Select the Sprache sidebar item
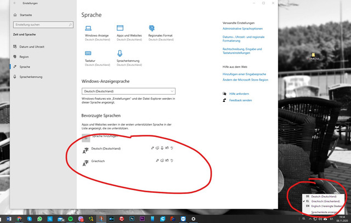The width and height of the screenshot is (351, 223). pos(21,67)
